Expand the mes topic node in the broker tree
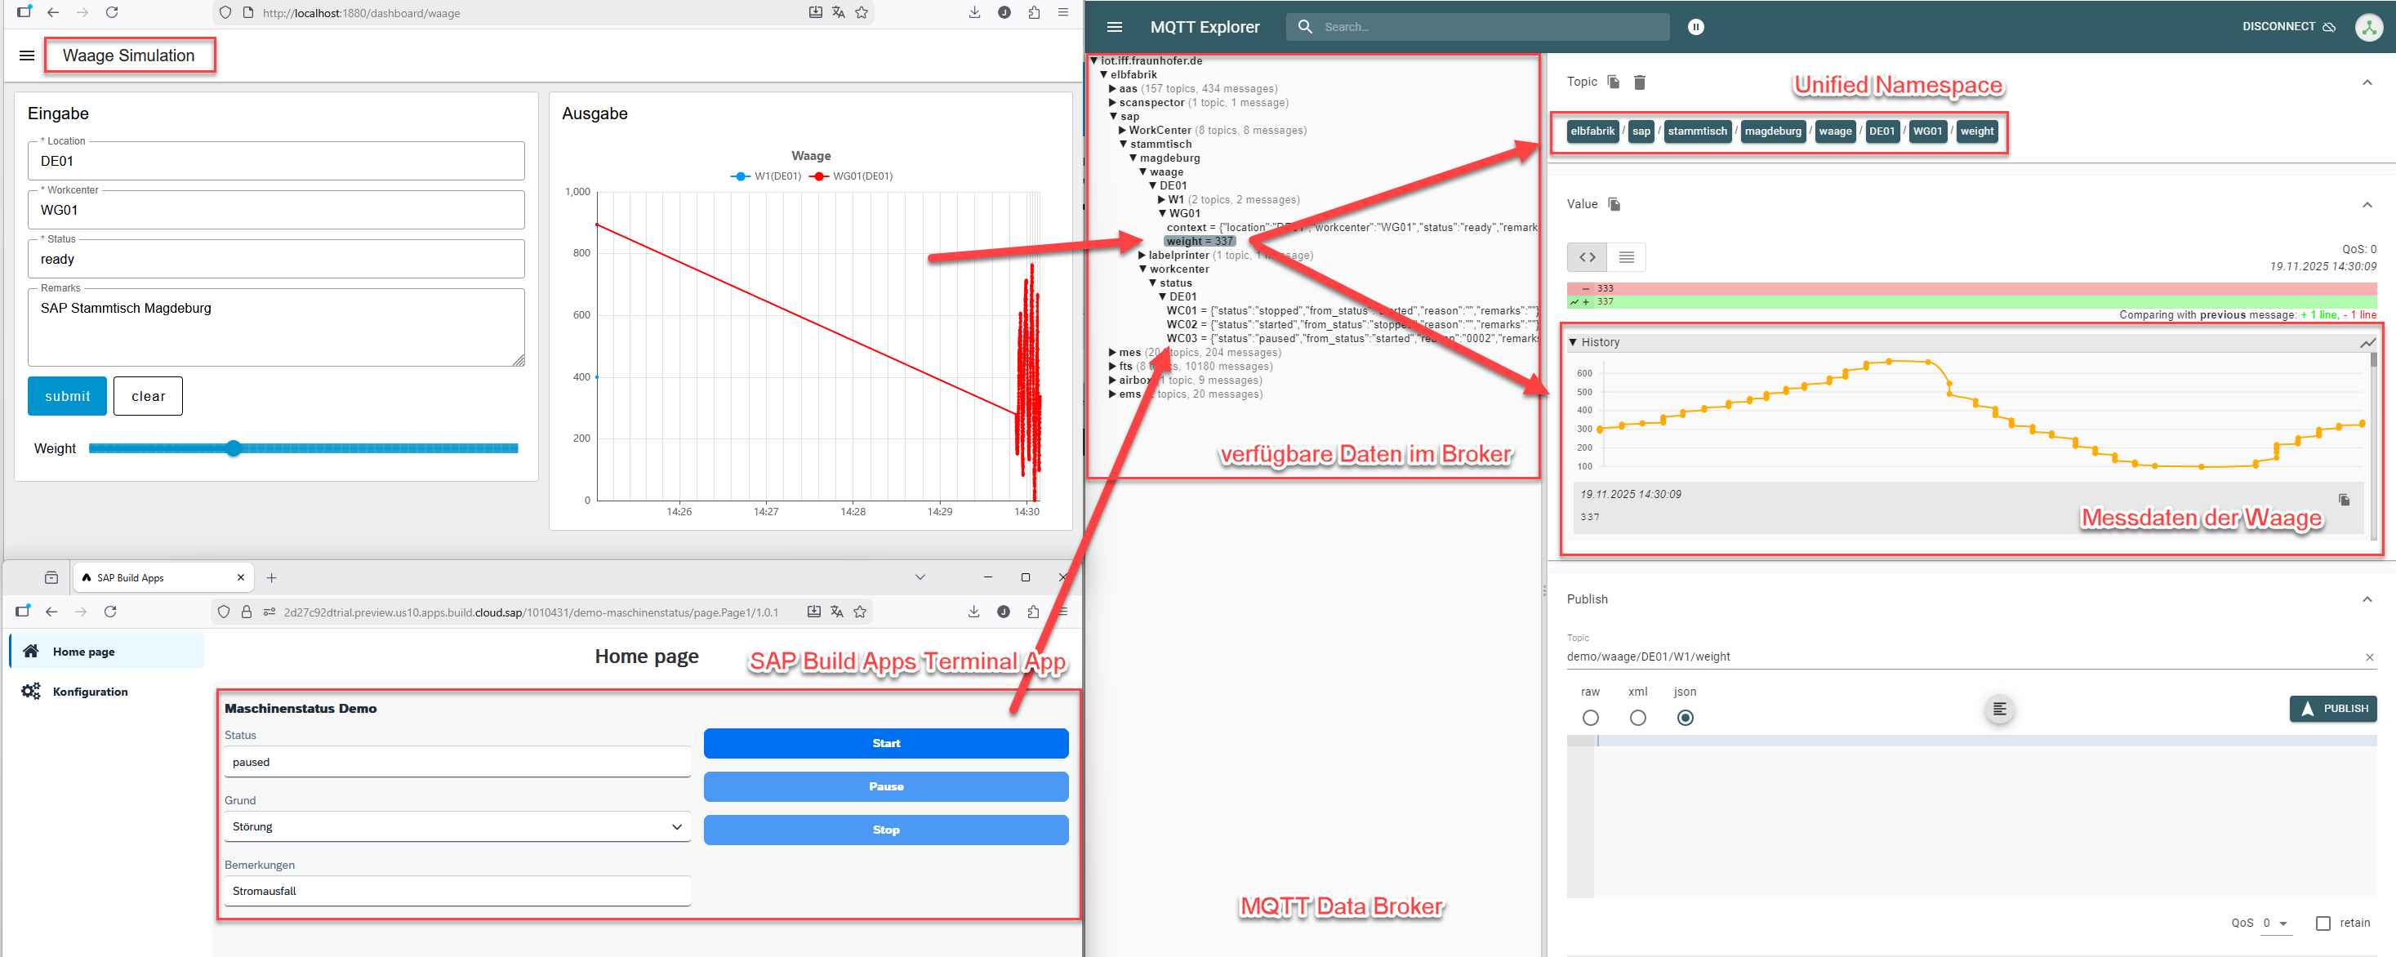This screenshot has height=957, width=2396. 1112,353
